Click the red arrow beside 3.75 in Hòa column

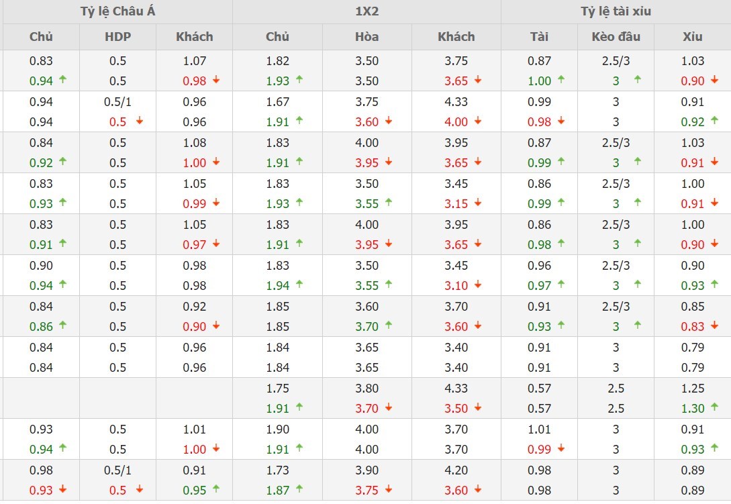point(389,490)
